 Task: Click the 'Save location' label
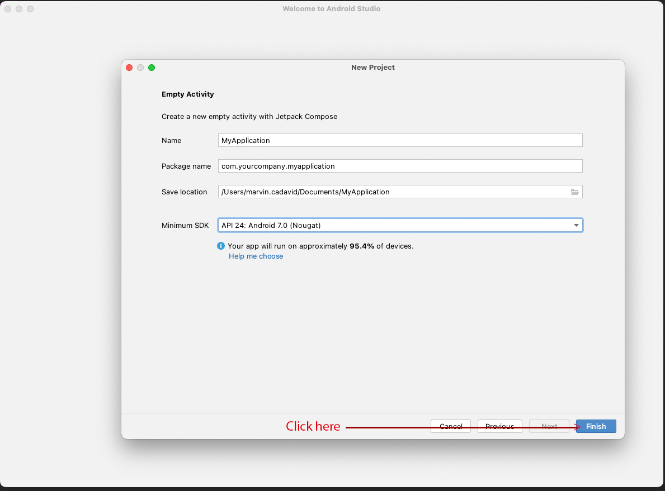pos(185,192)
